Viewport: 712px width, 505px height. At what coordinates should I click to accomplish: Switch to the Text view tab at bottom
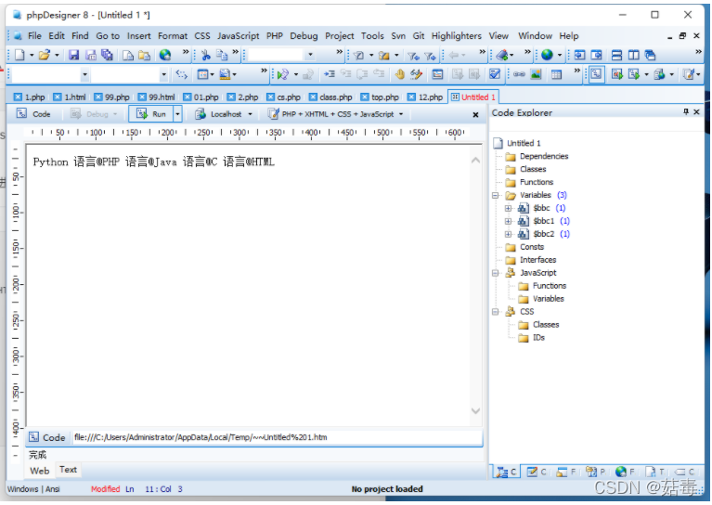[68, 470]
